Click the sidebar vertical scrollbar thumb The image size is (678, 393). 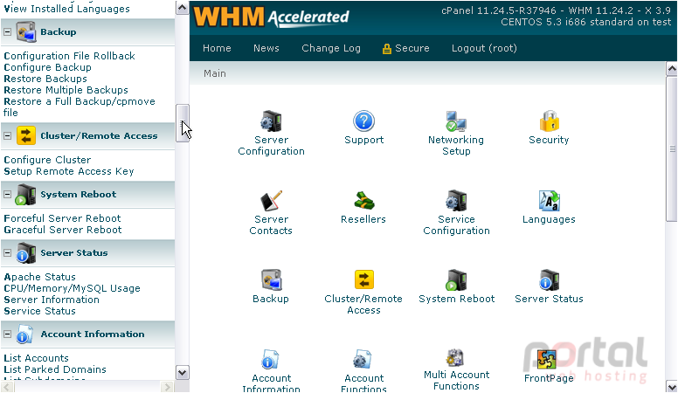click(x=182, y=123)
